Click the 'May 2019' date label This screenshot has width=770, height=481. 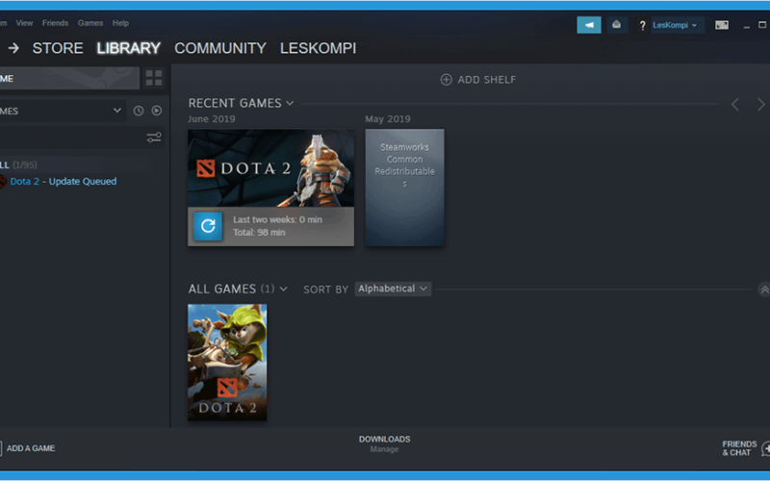pyautogui.click(x=388, y=119)
